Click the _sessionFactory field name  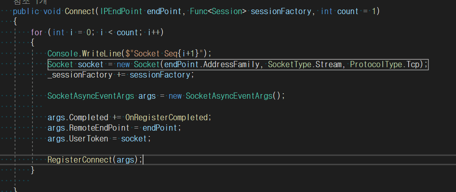click(x=80, y=75)
